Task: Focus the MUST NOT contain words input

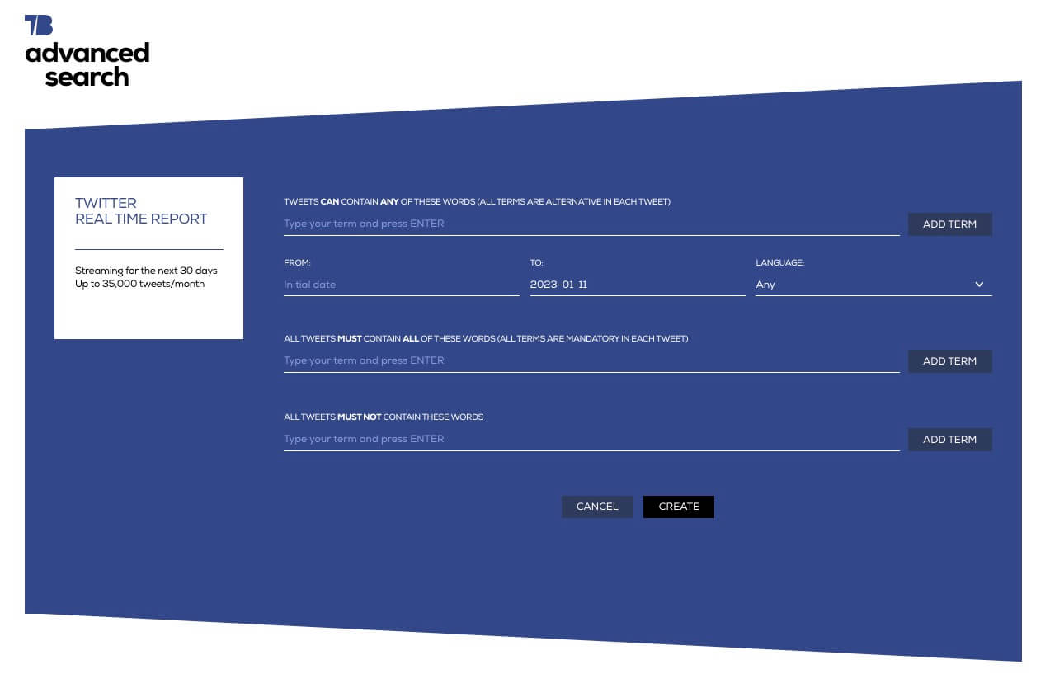Action: [x=591, y=439]
